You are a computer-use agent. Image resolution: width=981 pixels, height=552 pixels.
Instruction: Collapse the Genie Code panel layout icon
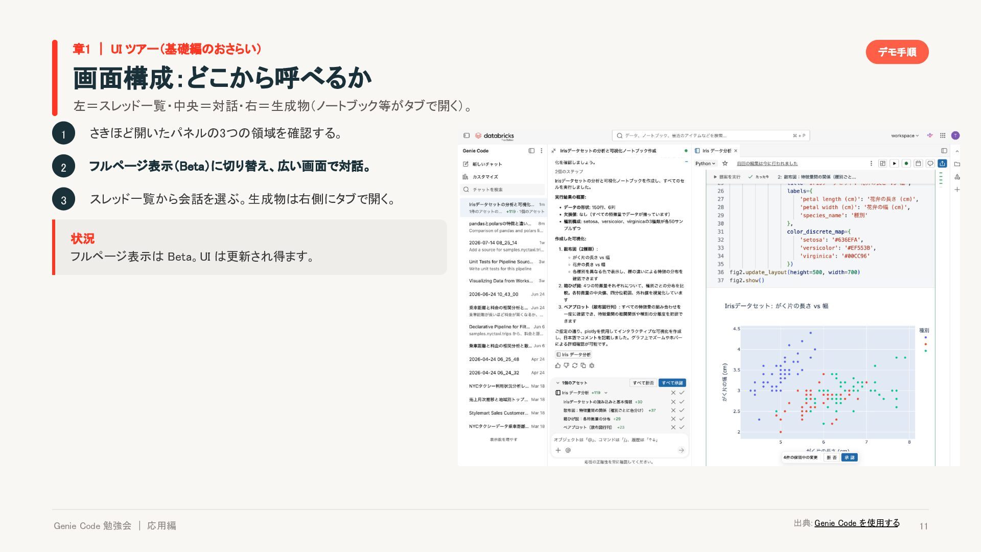[x=531, y=151]
